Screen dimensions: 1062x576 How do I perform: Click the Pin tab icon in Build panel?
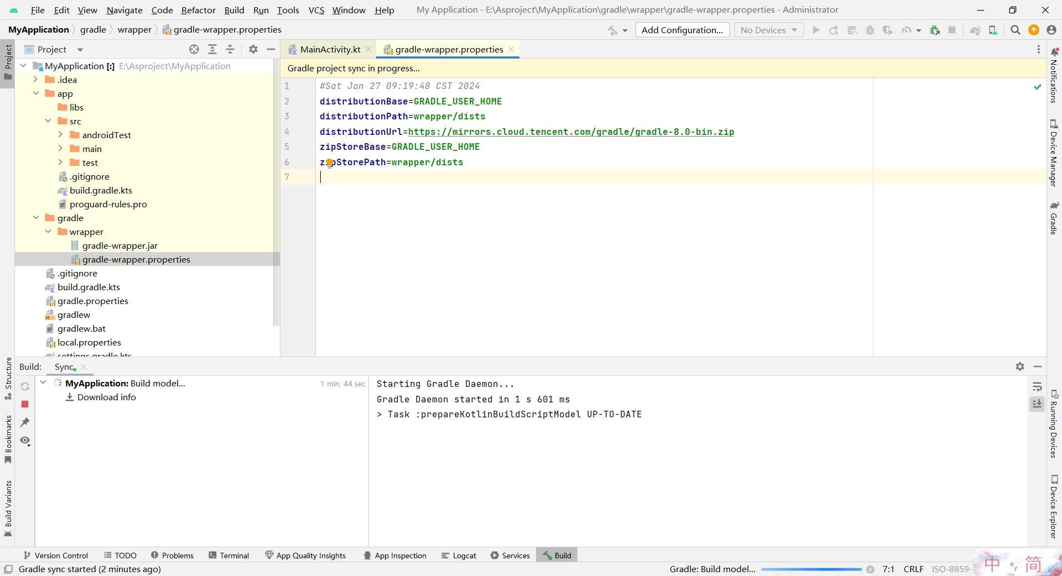click(x=25, y=422)
